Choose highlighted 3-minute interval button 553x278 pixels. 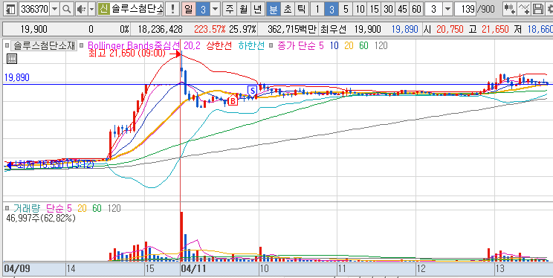pos(332,9)
